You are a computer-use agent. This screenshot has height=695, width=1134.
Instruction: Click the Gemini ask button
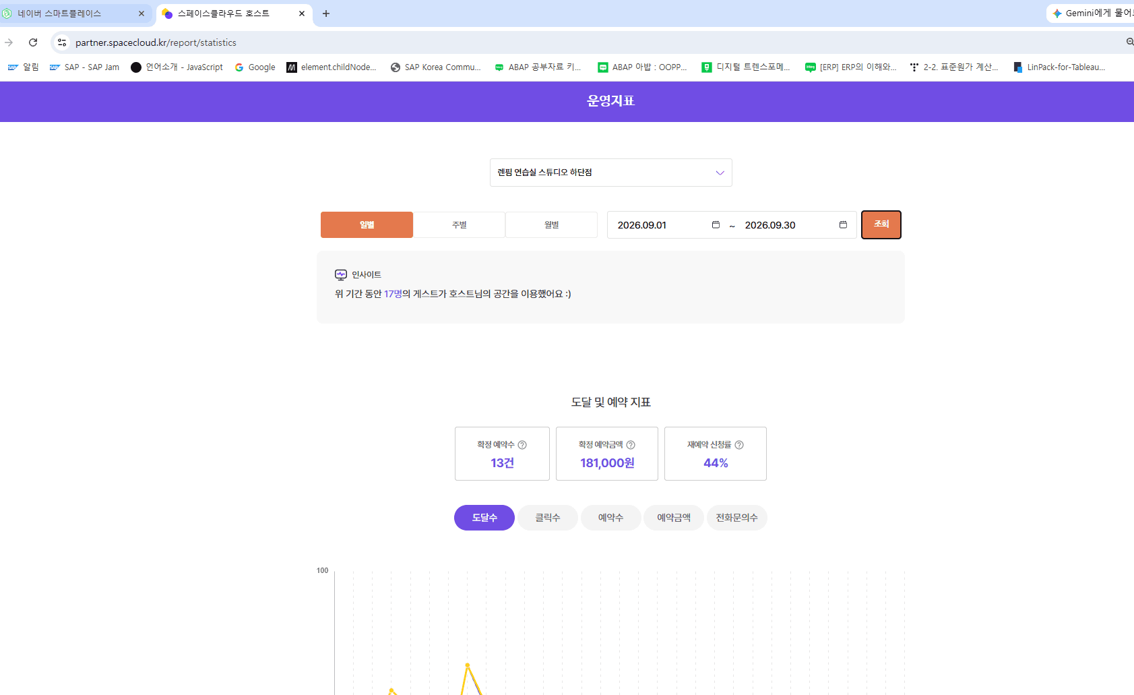click(1092, 13)
